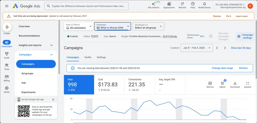Click the Eligible status label

click(95, 36)
